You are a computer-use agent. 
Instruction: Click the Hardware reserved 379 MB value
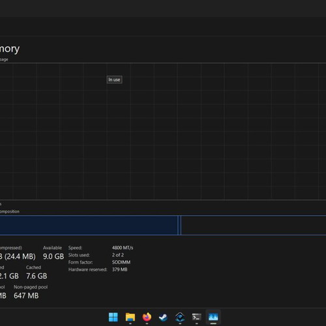pyautogui.click(x=120, y=269)
